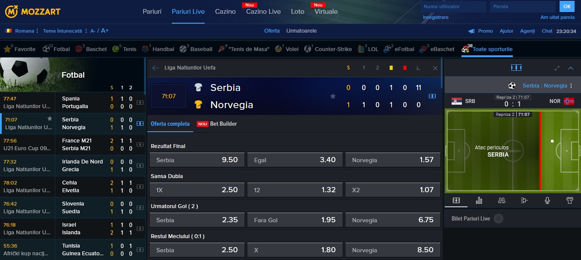
Task: Open Promo megaphone icon link
Action: tap(472, 31)
